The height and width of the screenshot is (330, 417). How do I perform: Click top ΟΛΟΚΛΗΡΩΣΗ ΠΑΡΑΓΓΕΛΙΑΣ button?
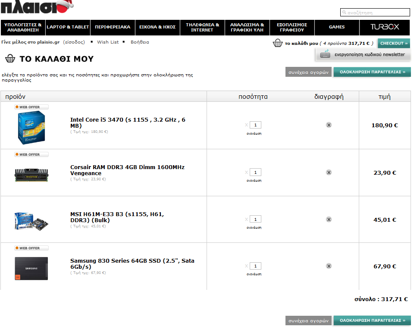[372, 72]
